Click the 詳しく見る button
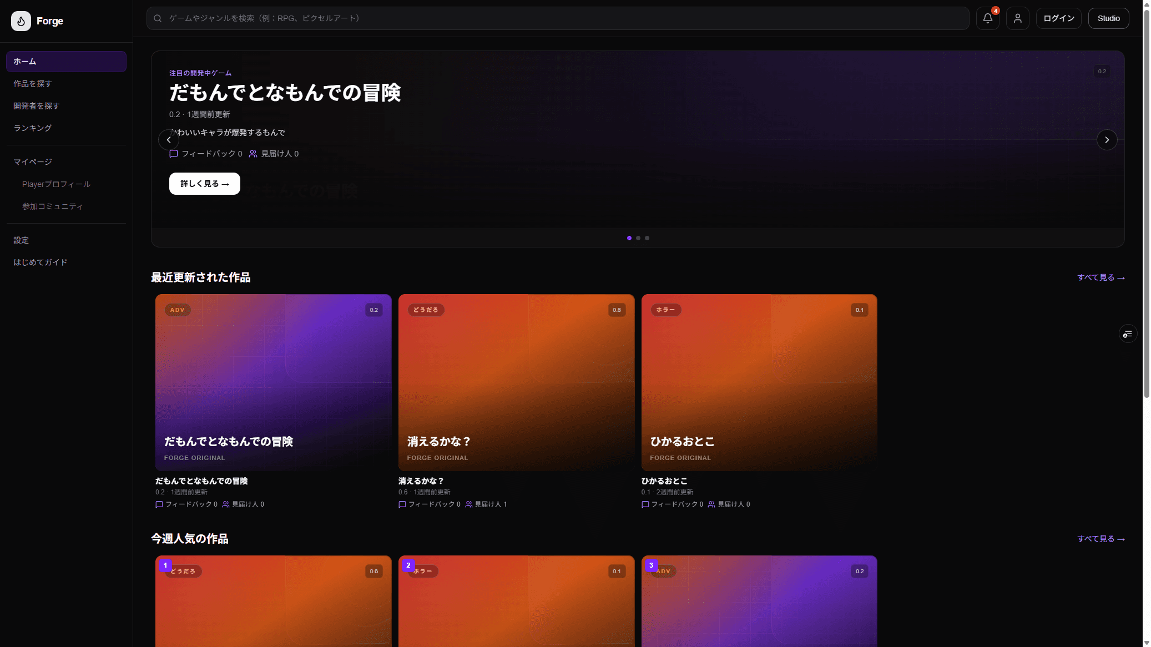1151x647 pixels. coord(205,184)
